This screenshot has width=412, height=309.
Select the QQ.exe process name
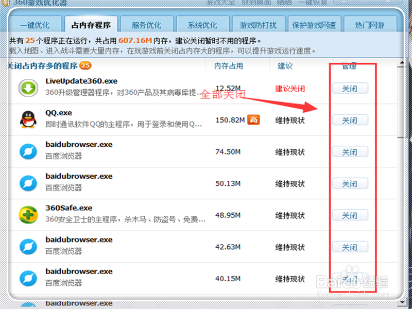point(59,113)
